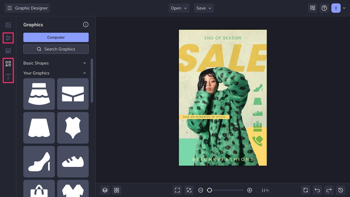This screenshot has height=197, width=350.
Task: Open the Image Manager sidebar tab
Action: [x=8, y=25]
